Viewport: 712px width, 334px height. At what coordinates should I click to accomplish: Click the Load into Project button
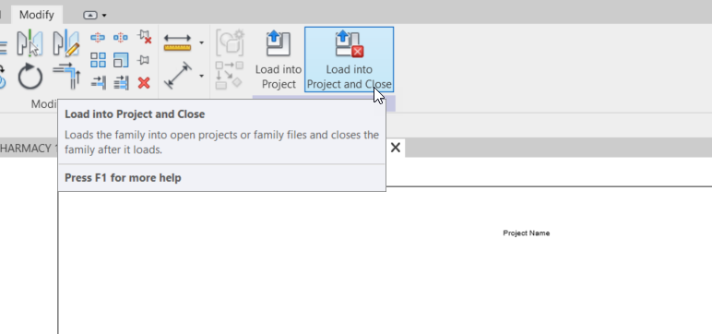click(x=279, y=59)
